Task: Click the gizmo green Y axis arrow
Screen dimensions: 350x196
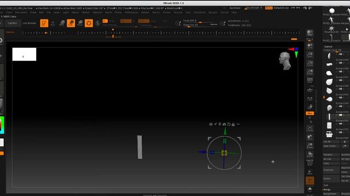Action: [x=225, y=131]
